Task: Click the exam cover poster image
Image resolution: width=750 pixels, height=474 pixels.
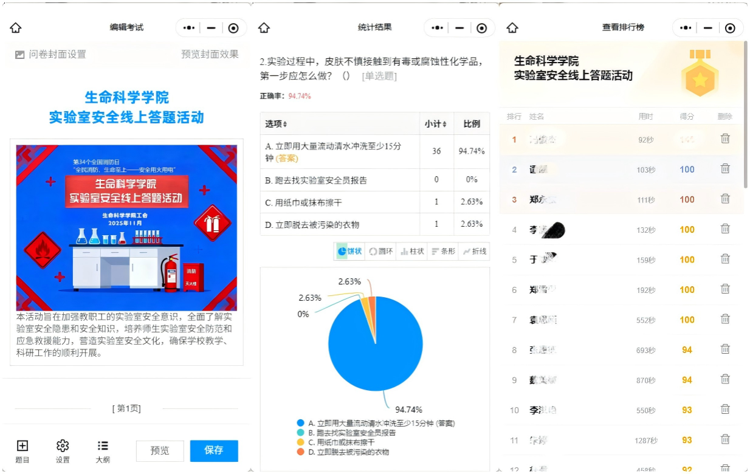Action: pos(126,227)
